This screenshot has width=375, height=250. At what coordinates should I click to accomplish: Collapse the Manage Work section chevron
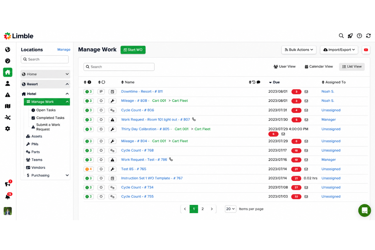pos(67,102)
